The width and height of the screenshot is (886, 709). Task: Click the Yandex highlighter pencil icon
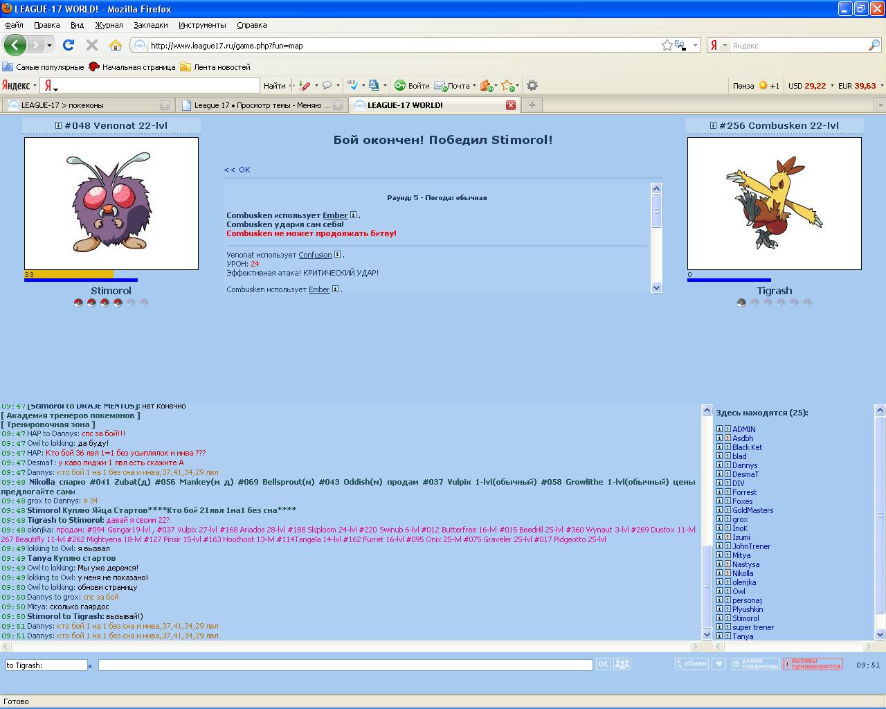tap(305, 86)
